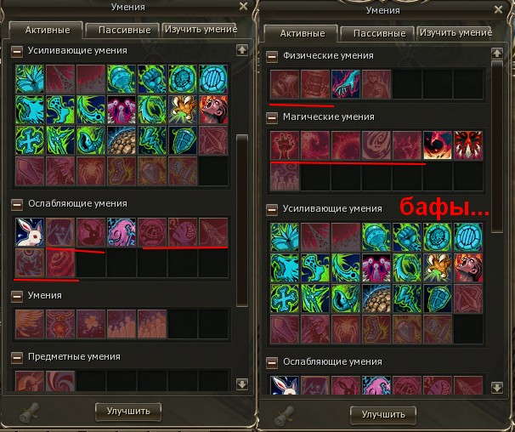Click pink sleeping creature skill in left panel
Viewport: 515px width, 432px height.
click(122, 232)
